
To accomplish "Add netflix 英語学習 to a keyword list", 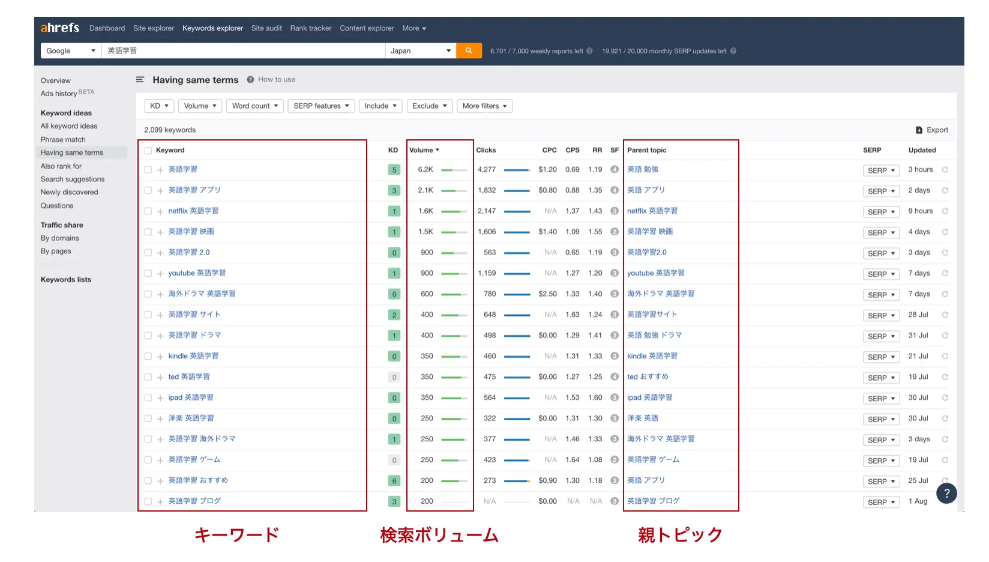I will [159, 211].
